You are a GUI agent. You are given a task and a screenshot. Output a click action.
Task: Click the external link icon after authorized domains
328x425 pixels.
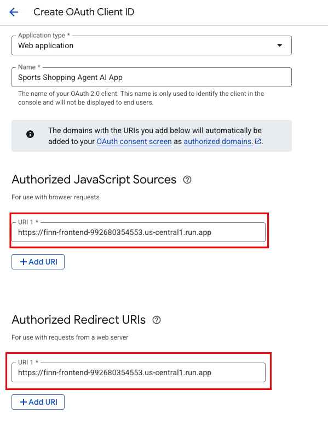(x=258, y=141)
